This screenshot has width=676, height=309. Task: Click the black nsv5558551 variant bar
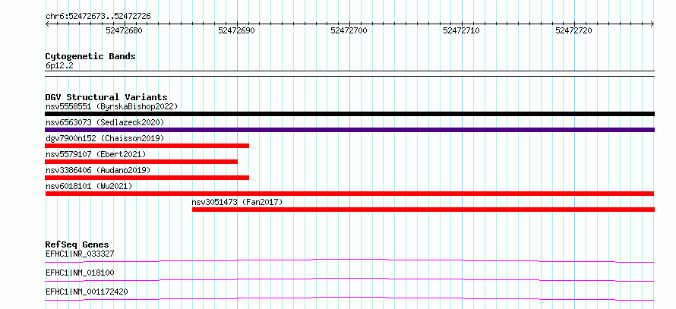point(349,114)
